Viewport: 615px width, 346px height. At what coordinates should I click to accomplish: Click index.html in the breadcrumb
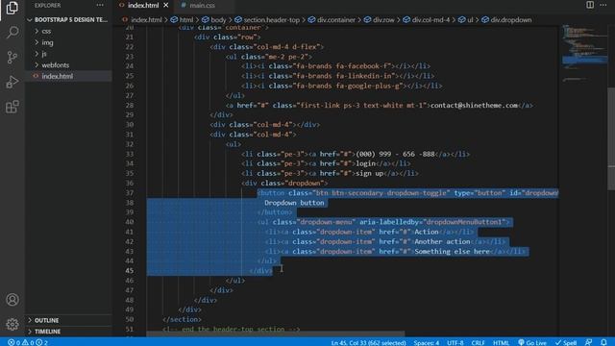(x=146, y=19)
